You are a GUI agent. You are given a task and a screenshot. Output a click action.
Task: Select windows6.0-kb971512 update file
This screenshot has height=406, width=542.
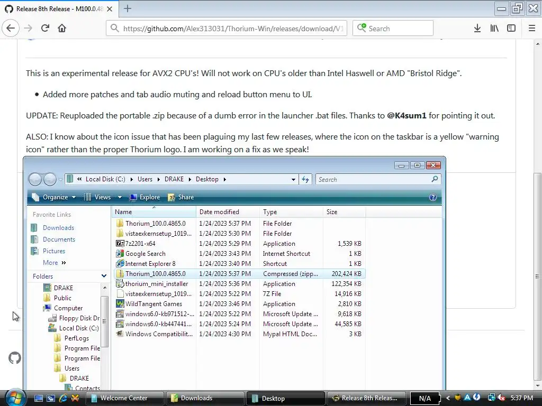[x=239, y=314]
